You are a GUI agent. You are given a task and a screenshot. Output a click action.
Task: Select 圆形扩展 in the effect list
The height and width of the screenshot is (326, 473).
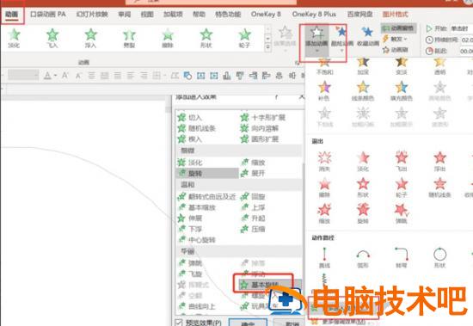260,139
